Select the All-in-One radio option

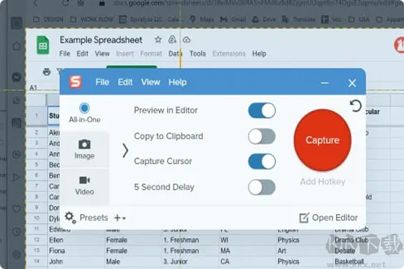(x=84, y=108)
